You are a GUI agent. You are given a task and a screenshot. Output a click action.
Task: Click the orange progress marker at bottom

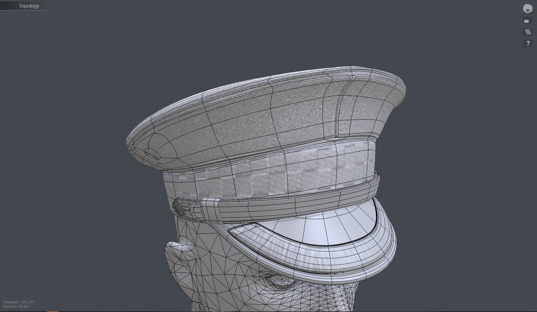53,311
